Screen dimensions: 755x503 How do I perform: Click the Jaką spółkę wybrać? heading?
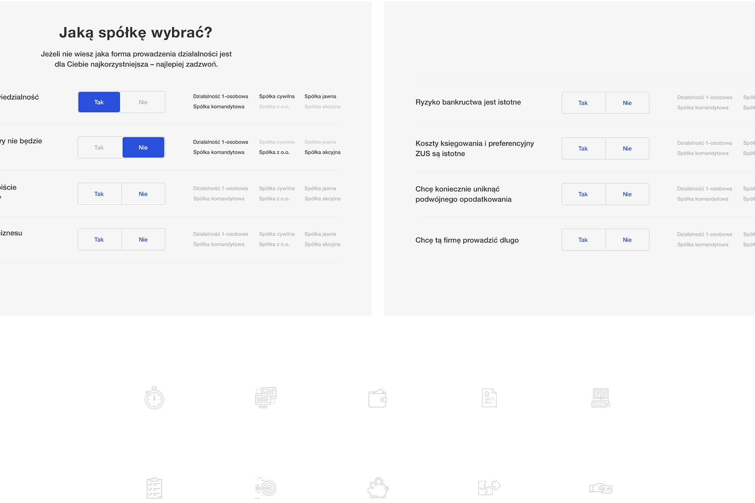pyautogui.click(x=136, y=33)
